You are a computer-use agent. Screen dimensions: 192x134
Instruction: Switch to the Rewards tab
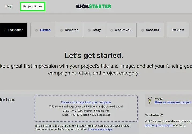tap(69, 30)
